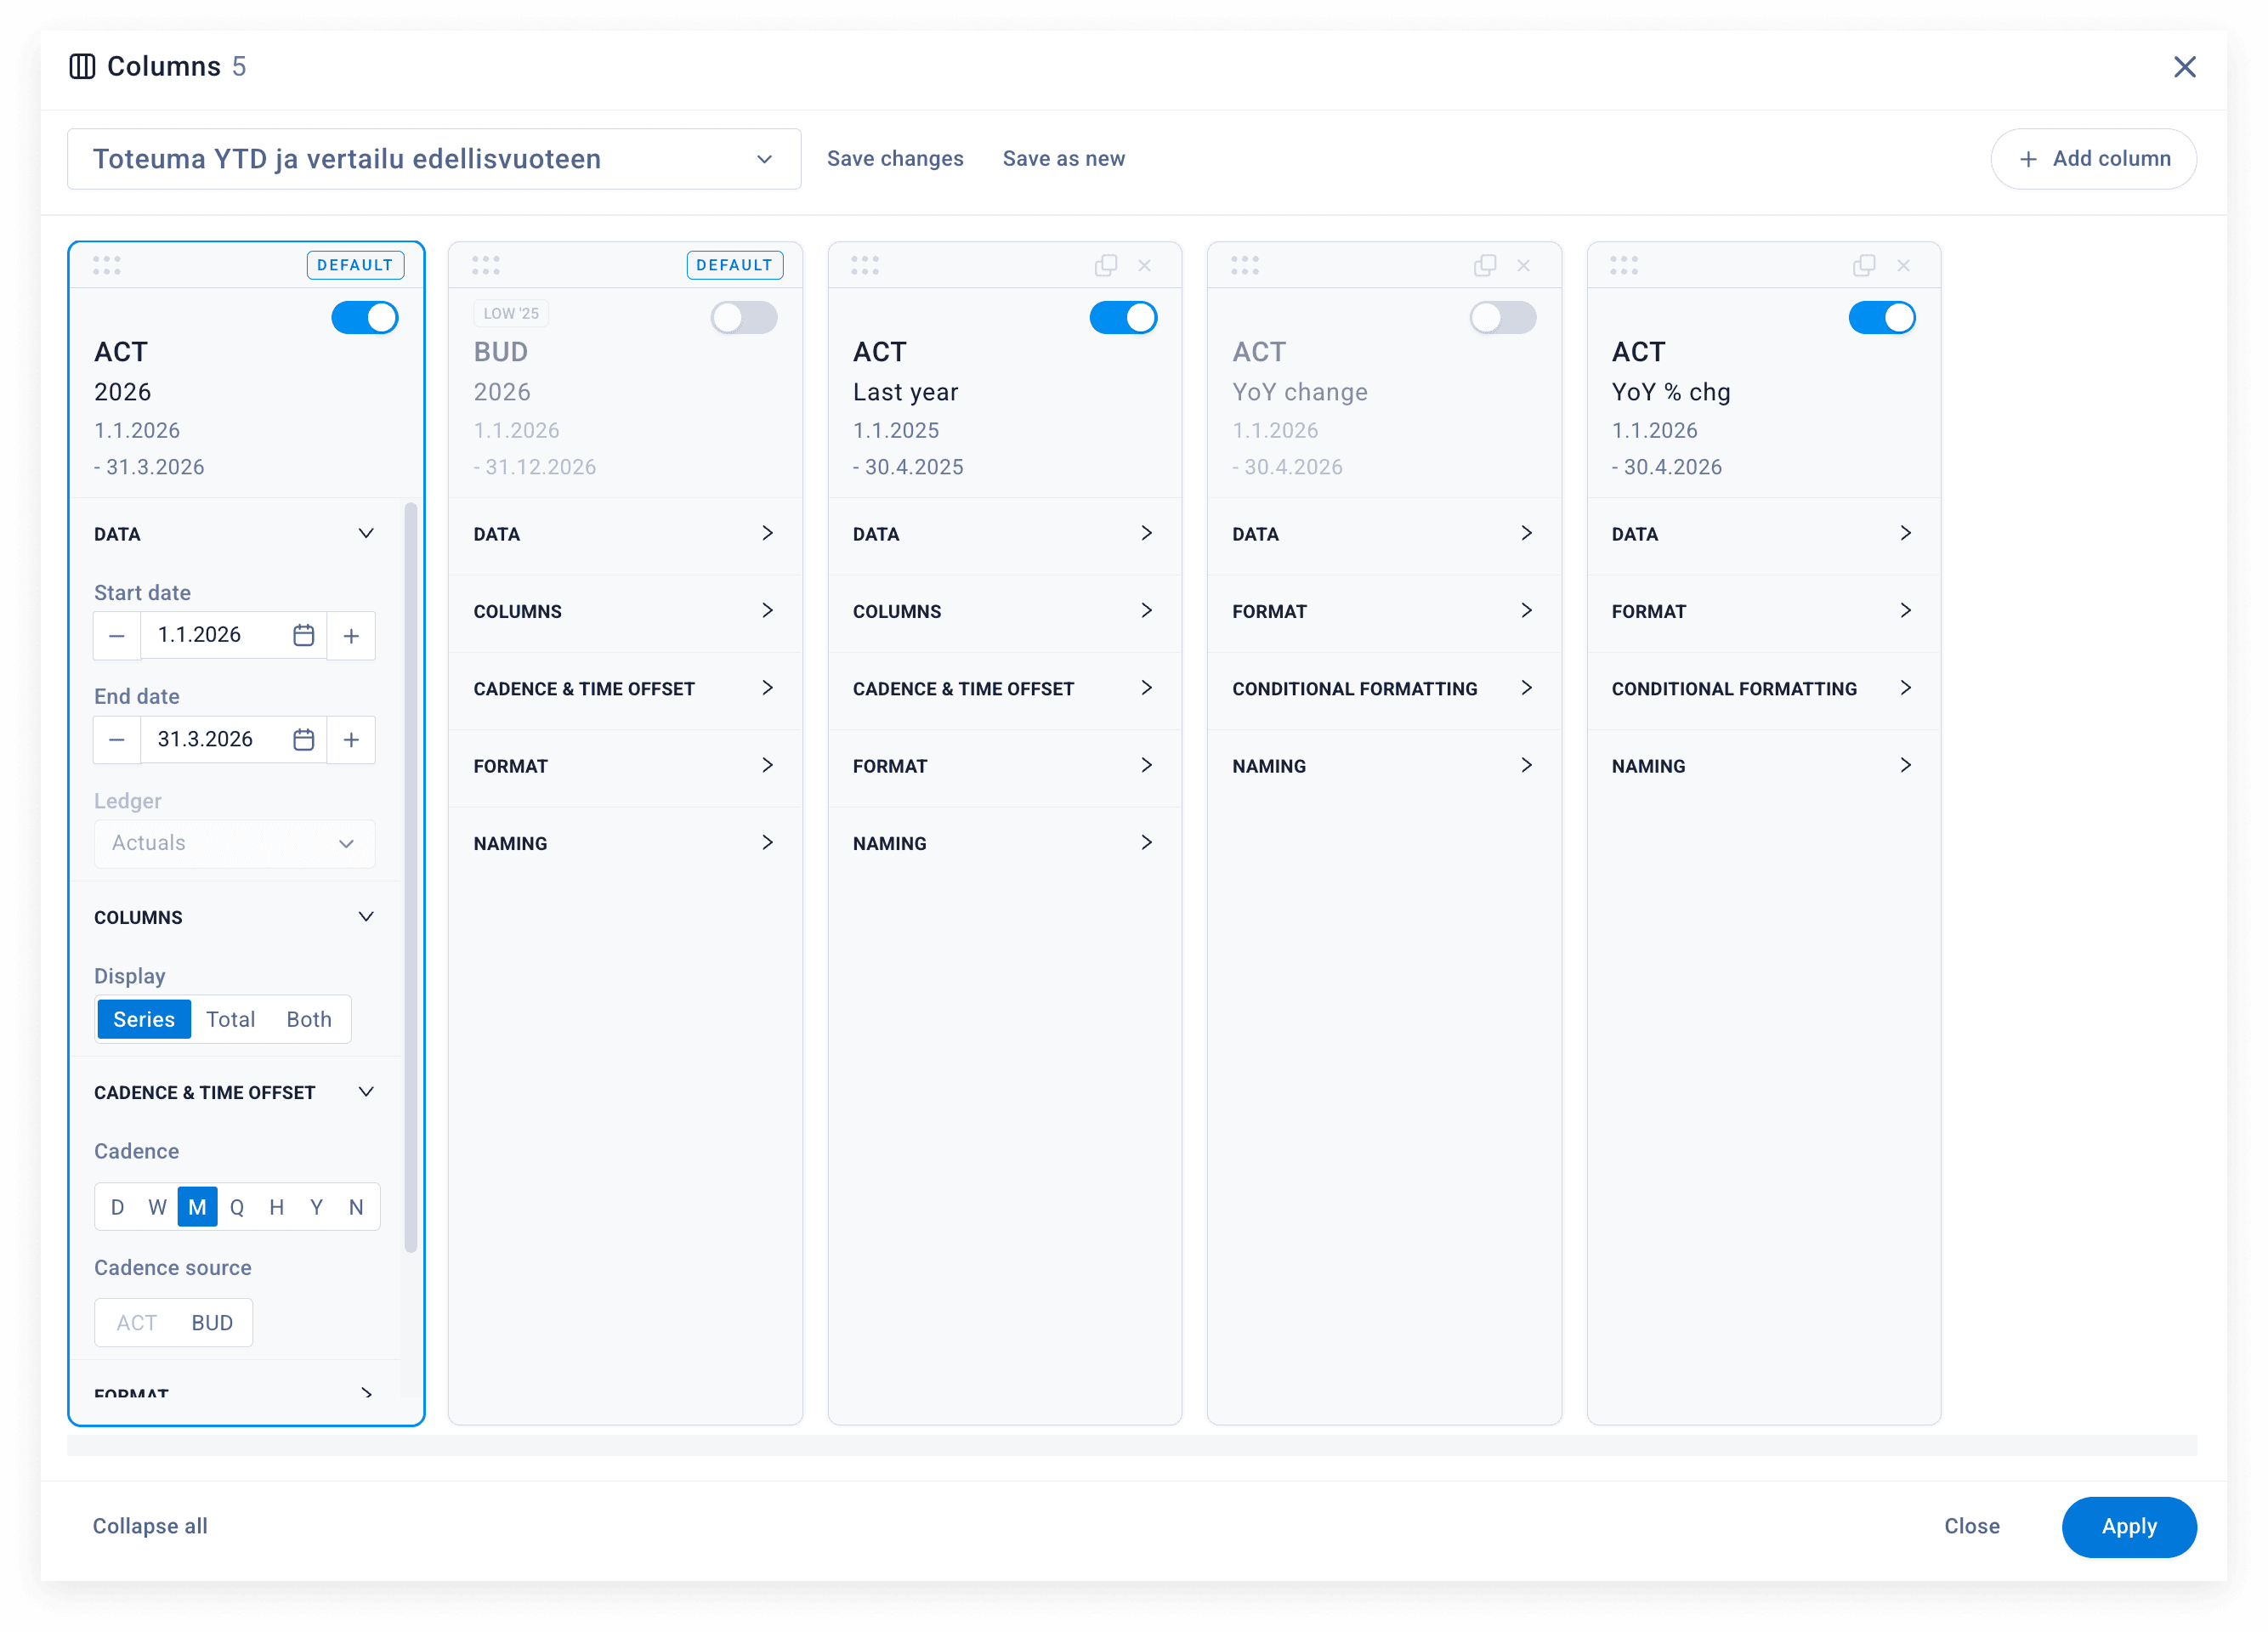Click the Add column plus icon

click(2028, 159)
